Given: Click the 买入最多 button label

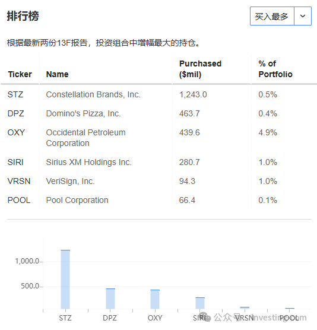Looking at the screenshot, I should point(272,16).
